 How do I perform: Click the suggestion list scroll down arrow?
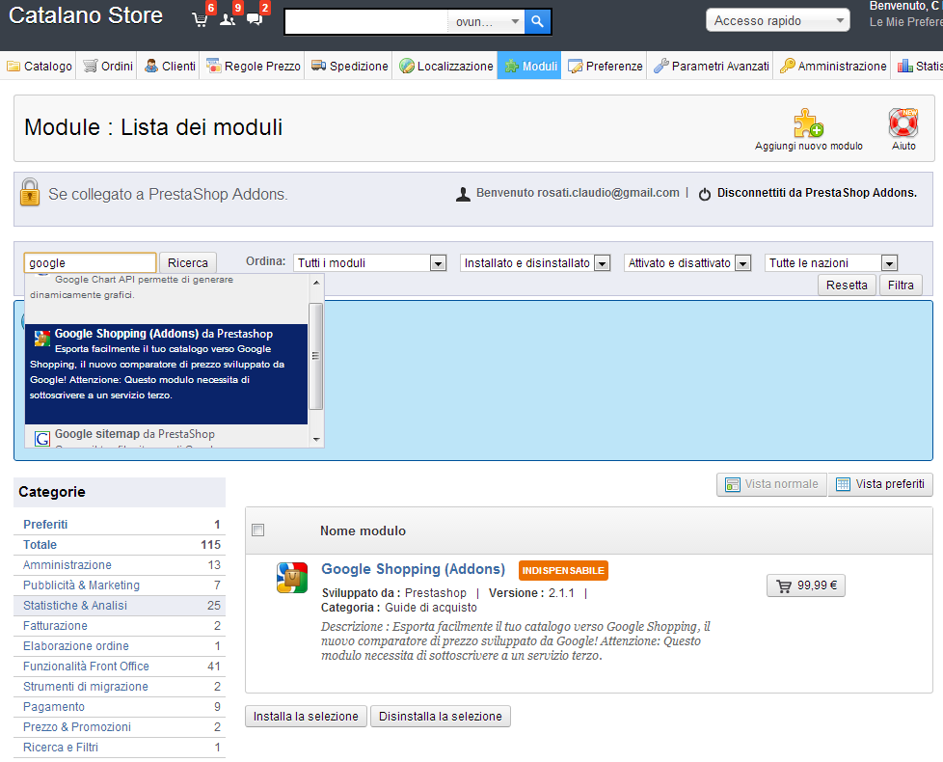tap(316, 440)
